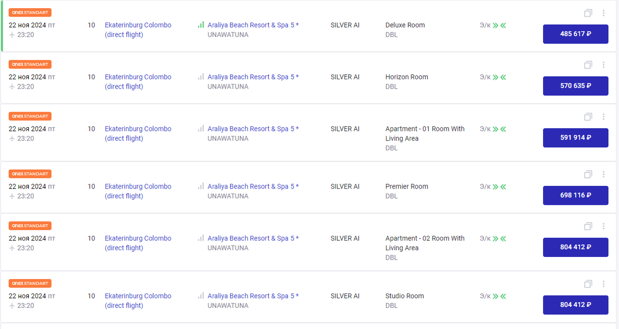Click outbound flight arrows in Deluxe Room row
The width and height of the screenshot is (619, 329).
click(x=495, y=25)
